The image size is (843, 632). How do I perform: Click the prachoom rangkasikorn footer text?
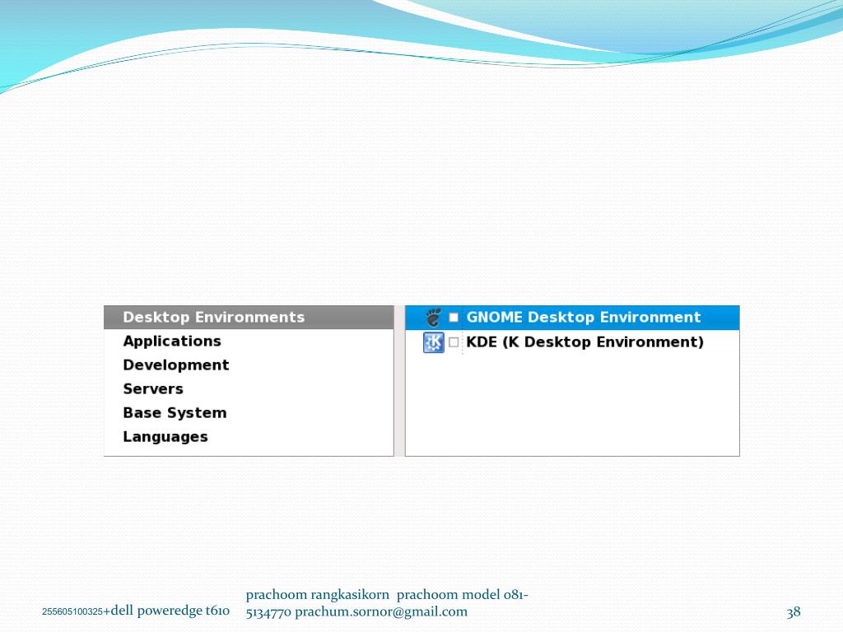coord(317,594)
